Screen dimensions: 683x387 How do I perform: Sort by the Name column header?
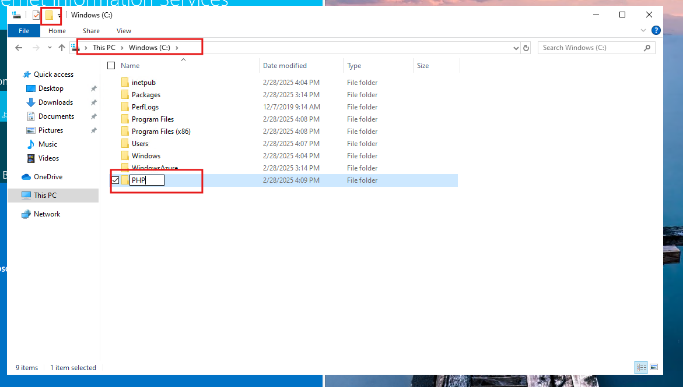(130, 66)
